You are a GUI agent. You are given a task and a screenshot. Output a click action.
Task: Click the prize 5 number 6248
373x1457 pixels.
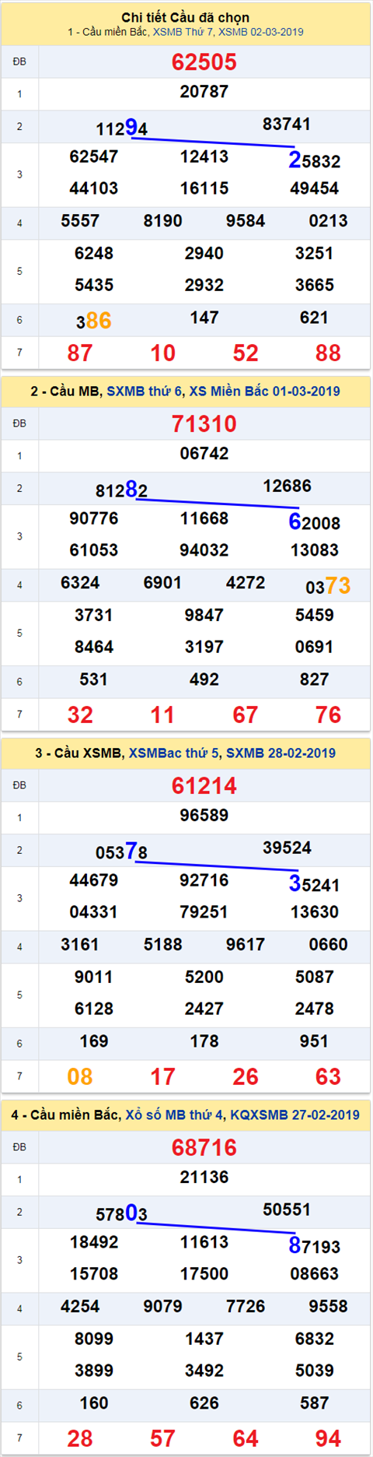[x=94, y=254]
